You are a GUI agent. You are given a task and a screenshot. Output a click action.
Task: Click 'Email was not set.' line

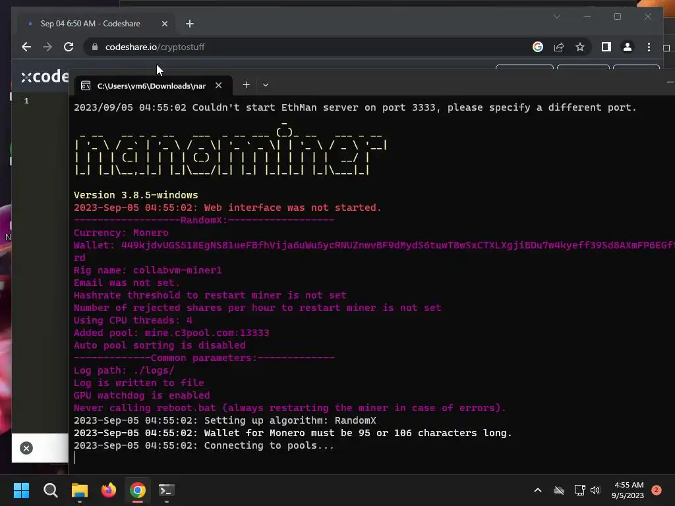(127, 283)
